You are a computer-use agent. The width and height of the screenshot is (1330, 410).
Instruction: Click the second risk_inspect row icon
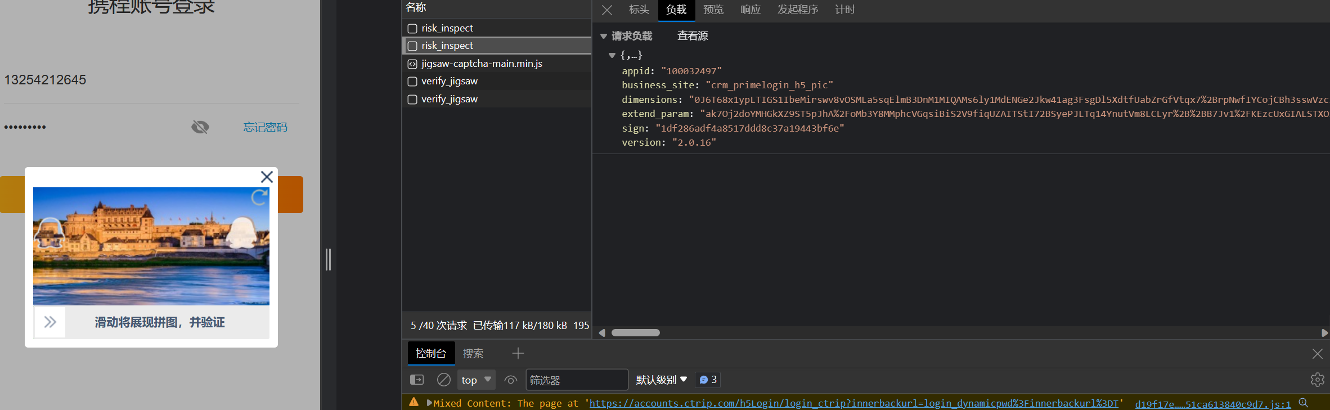[x=412, y=46]
